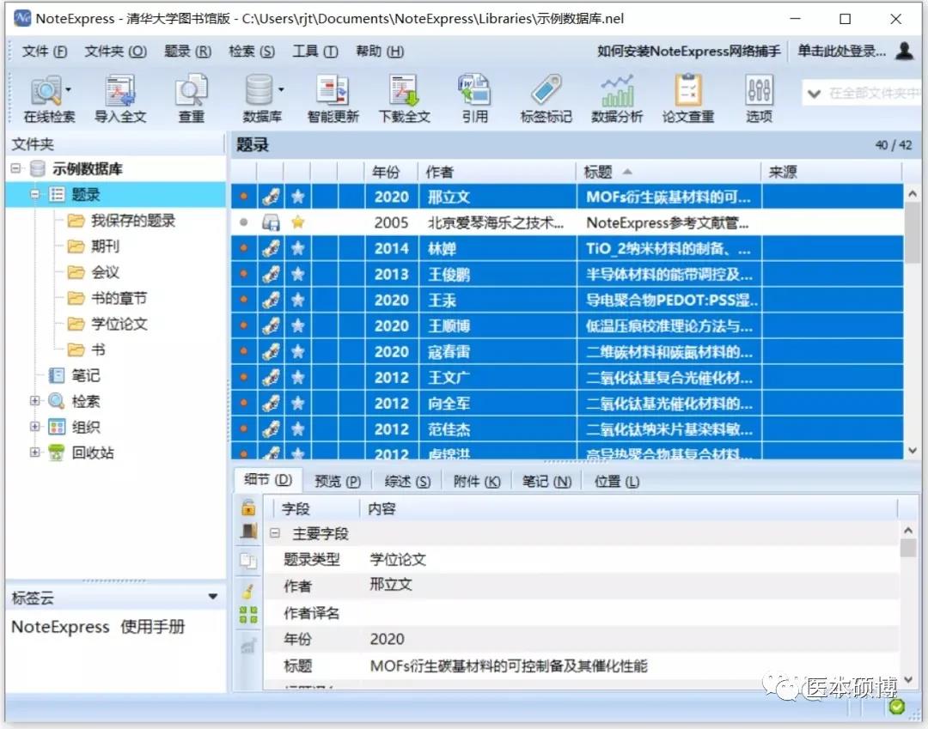Select the 我保存的题录 folder
The width and height of the screenshot is (928, 729).
[x=132, y=221]
